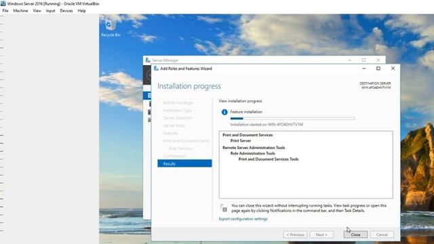
Task: Click the 'Installation started on' status text
Action: (x=267, y=125)
